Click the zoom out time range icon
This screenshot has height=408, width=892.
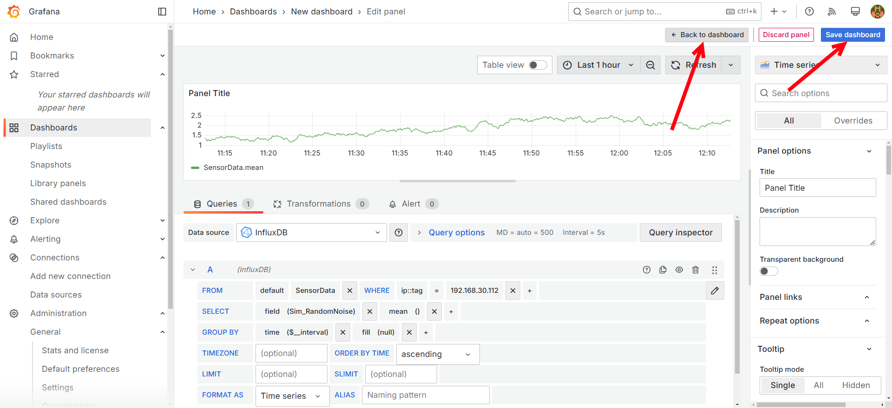tap(650, 65)
